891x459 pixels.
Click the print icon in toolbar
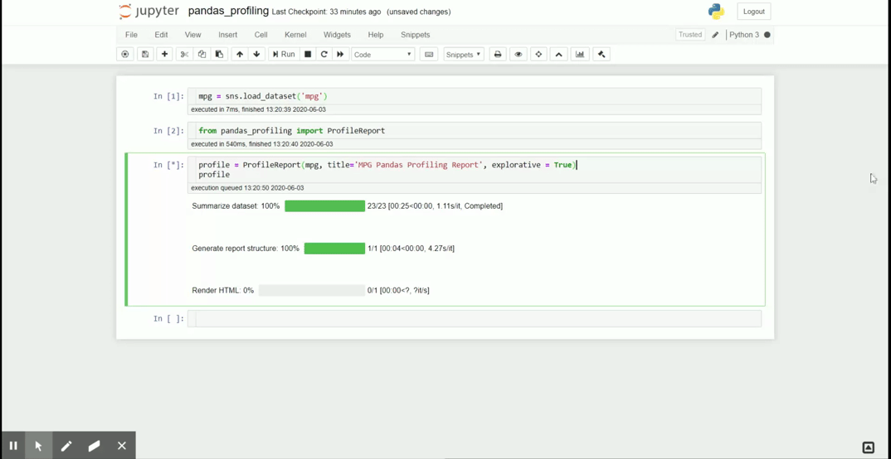(498, 55)
